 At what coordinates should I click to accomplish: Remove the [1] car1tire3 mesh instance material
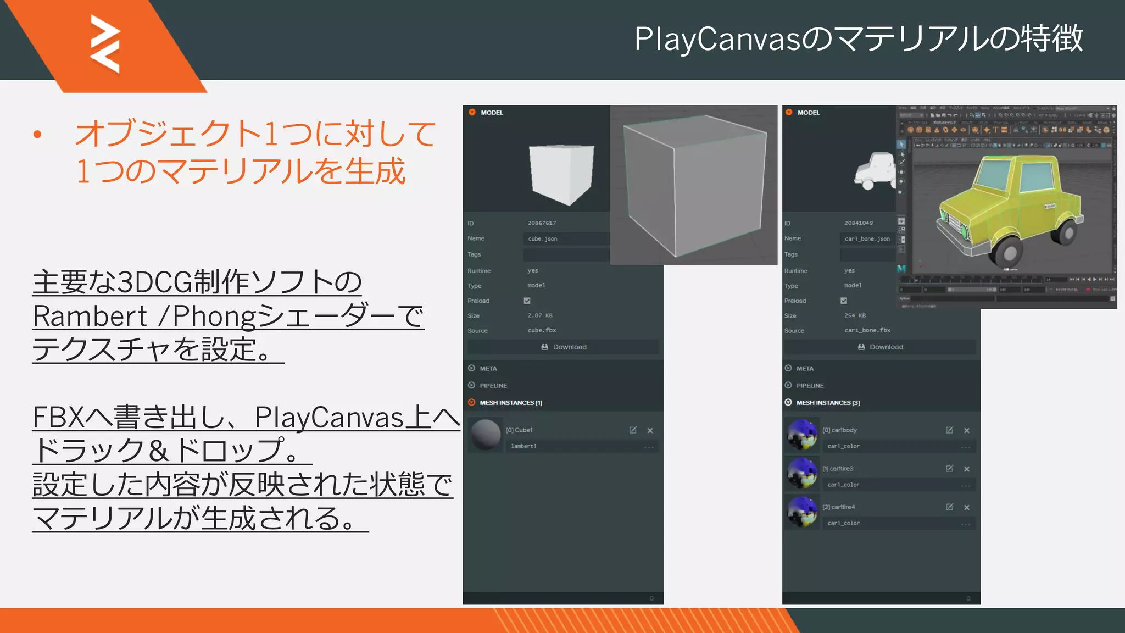(967, 469)
